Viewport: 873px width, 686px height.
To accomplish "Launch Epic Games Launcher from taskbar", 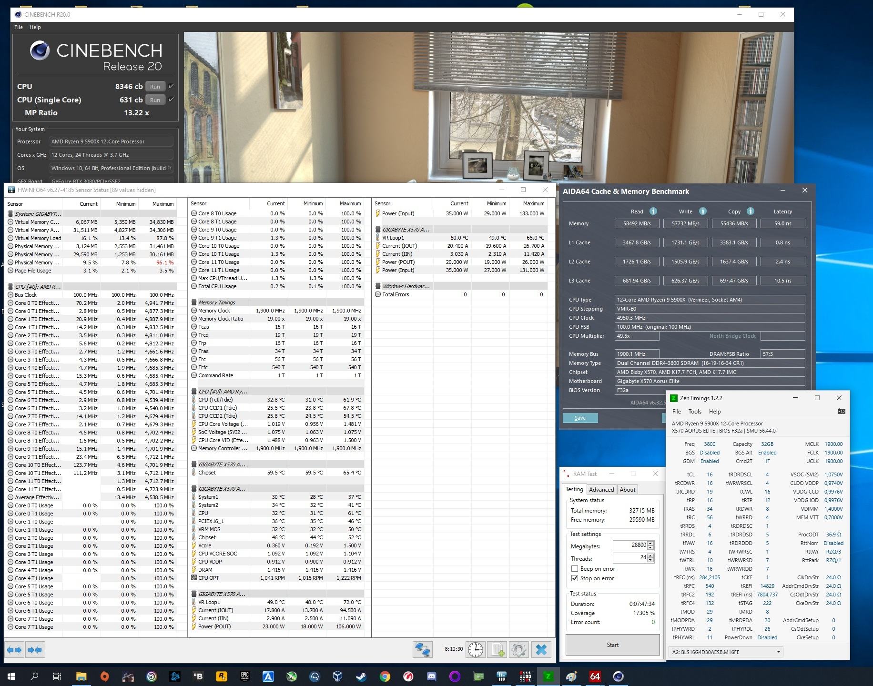I will 245,676.
